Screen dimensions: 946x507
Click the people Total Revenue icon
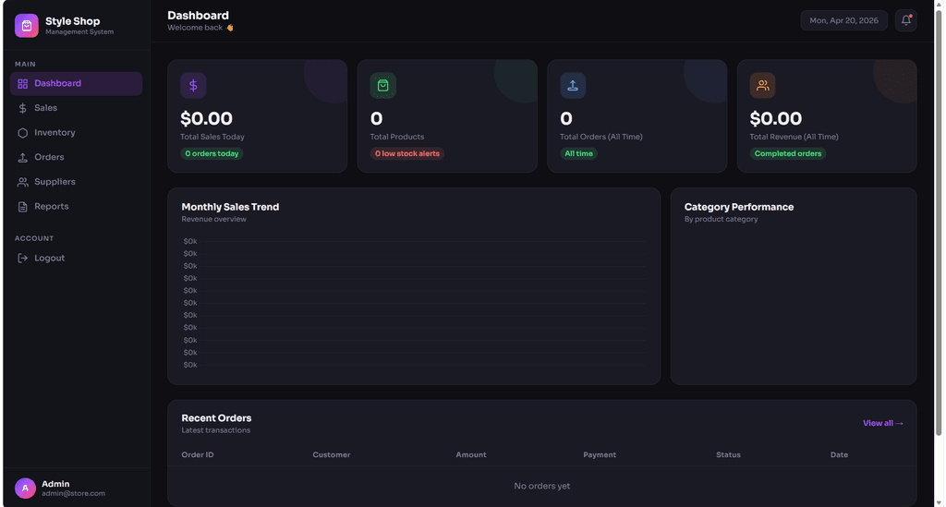point(762,86)
